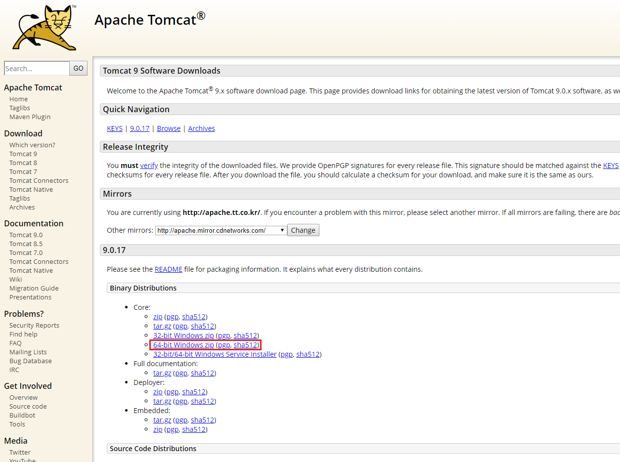
Task: Open the FAQ link
Action: 15,343
